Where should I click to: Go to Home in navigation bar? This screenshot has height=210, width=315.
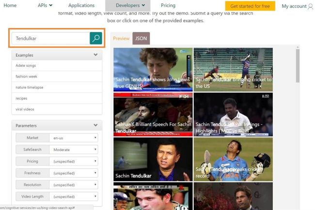pyautogui.click(x=10, y=5)
